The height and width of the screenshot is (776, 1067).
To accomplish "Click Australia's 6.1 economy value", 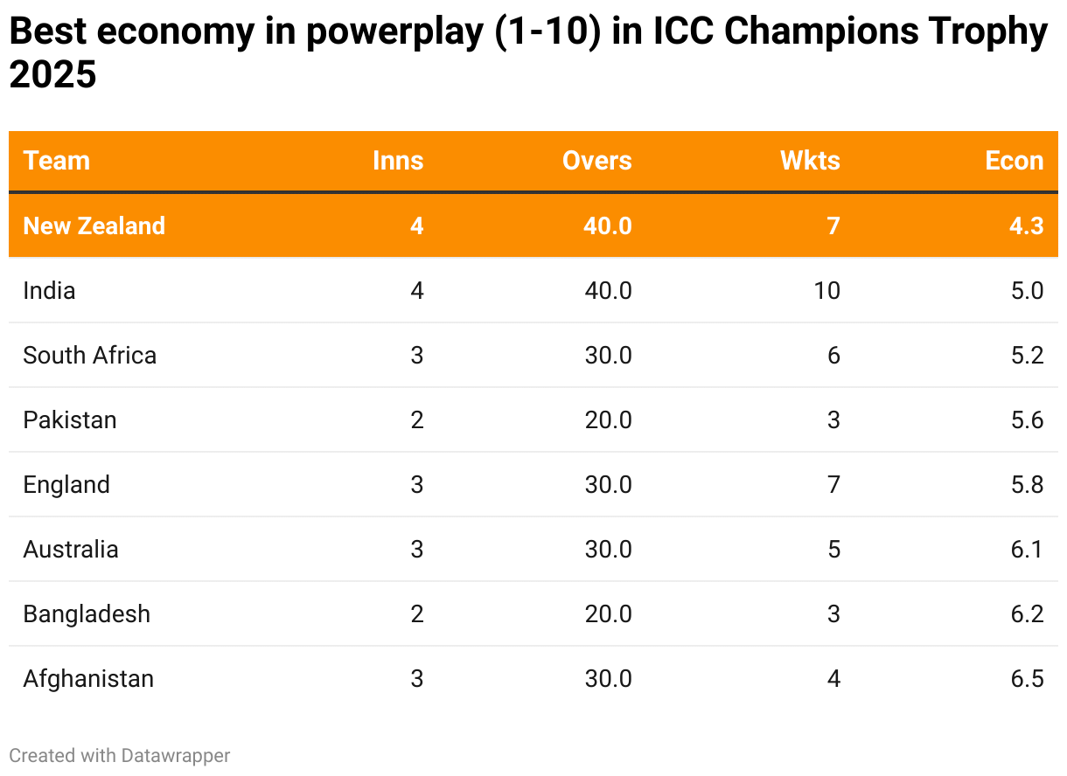I will pos(1026,549).
